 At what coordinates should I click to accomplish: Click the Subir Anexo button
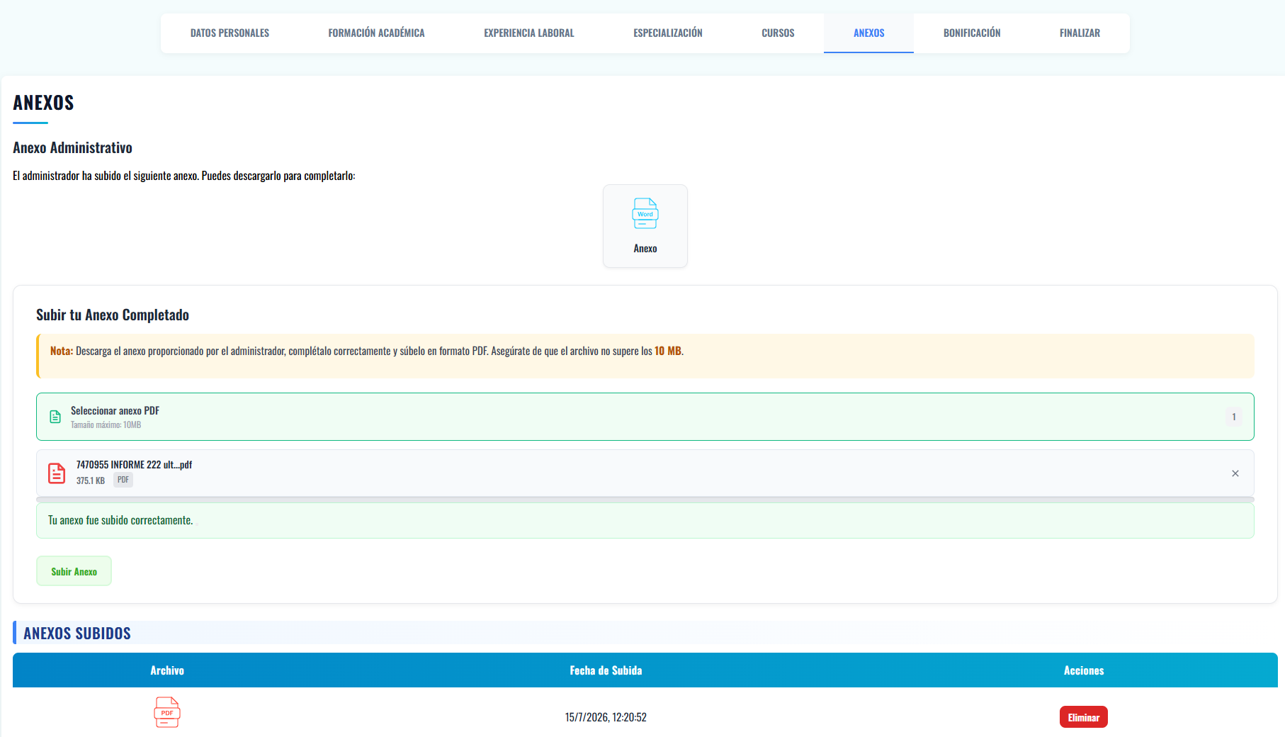pos(74,571)
